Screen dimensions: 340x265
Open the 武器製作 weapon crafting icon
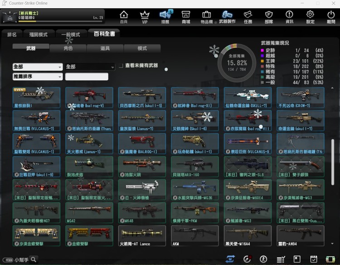(227, 17)
